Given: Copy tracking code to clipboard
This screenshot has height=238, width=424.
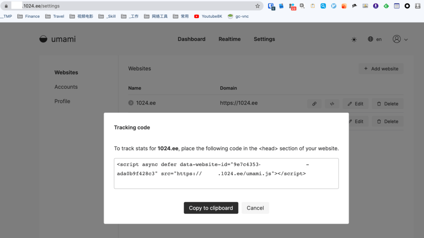Looking at the screenshot, I should pos(211,208).
